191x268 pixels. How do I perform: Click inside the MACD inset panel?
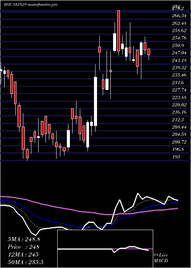pos(105,249)
